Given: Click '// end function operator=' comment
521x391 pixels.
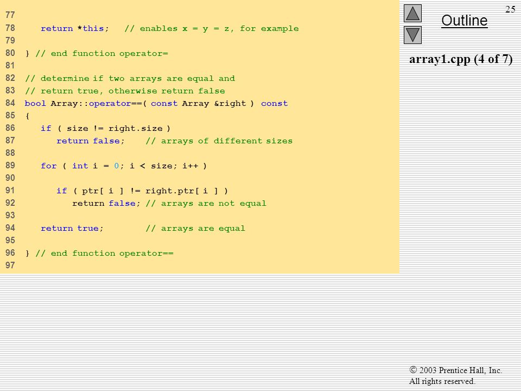Looking at the screenshot, I should point(101,54).
